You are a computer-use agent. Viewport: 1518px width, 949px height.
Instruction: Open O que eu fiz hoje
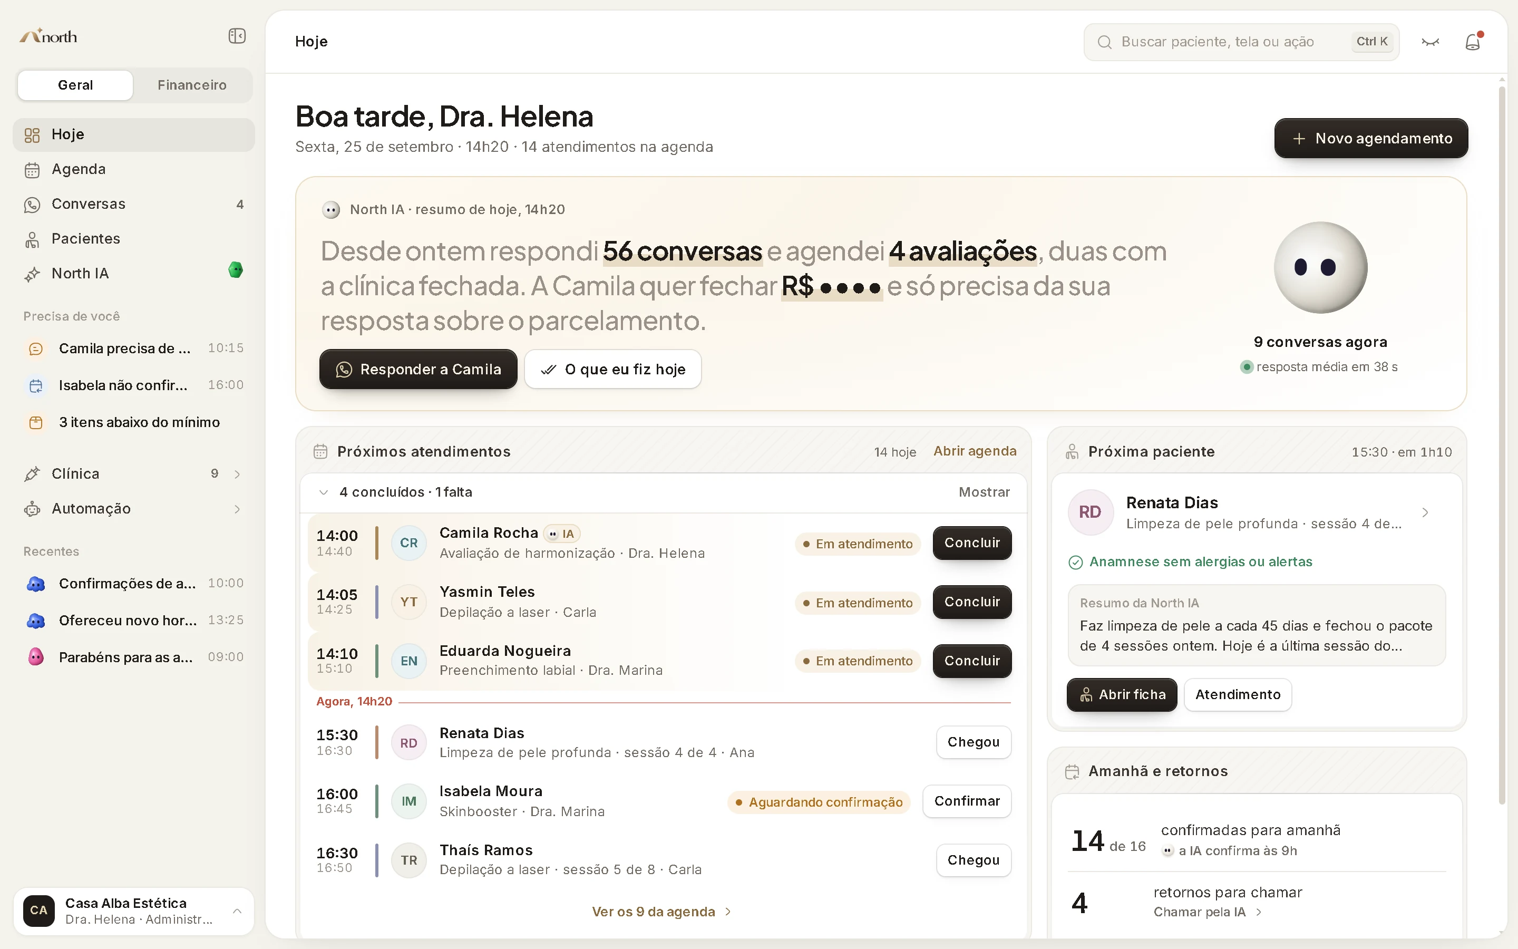click(613, 369)
